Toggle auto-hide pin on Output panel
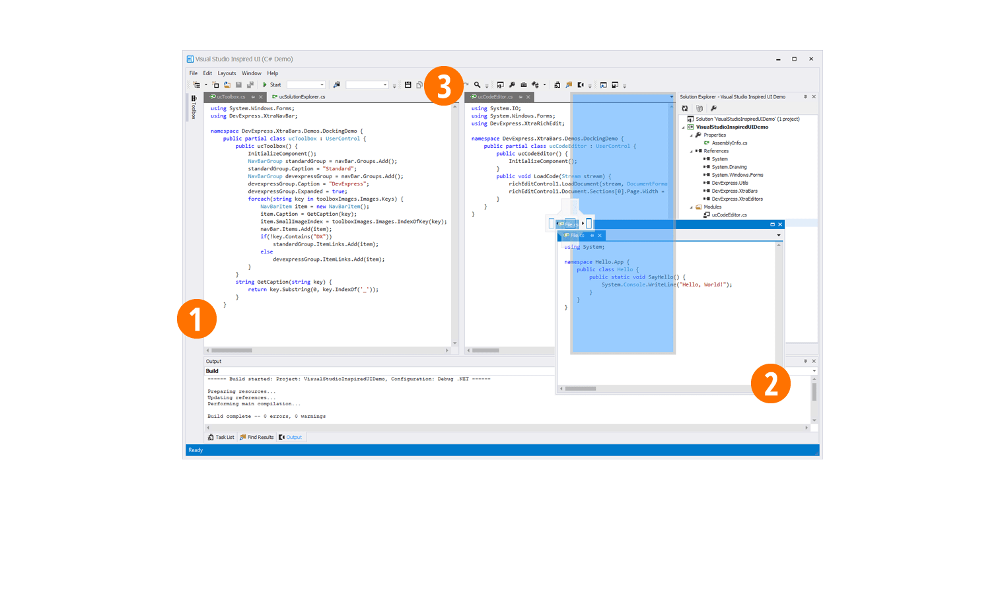 [x=805, y=361]
